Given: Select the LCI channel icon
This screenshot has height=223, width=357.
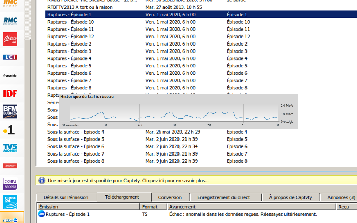Looking at the screenshot, I should click(x=10, y=57).
